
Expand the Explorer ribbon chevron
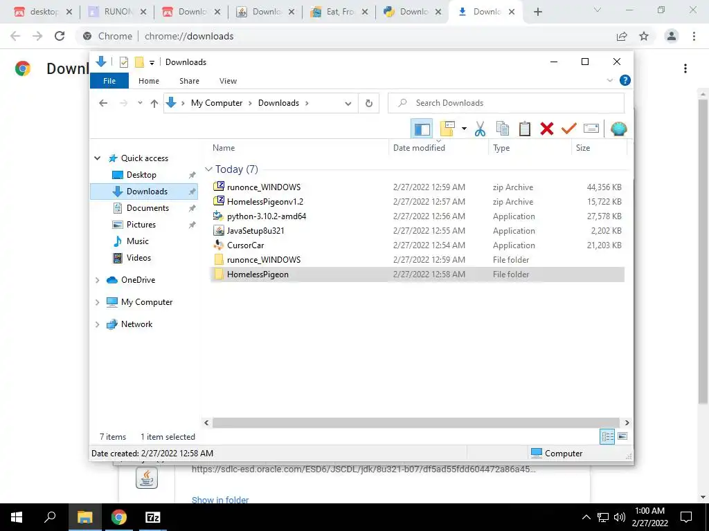pos(609,80)
